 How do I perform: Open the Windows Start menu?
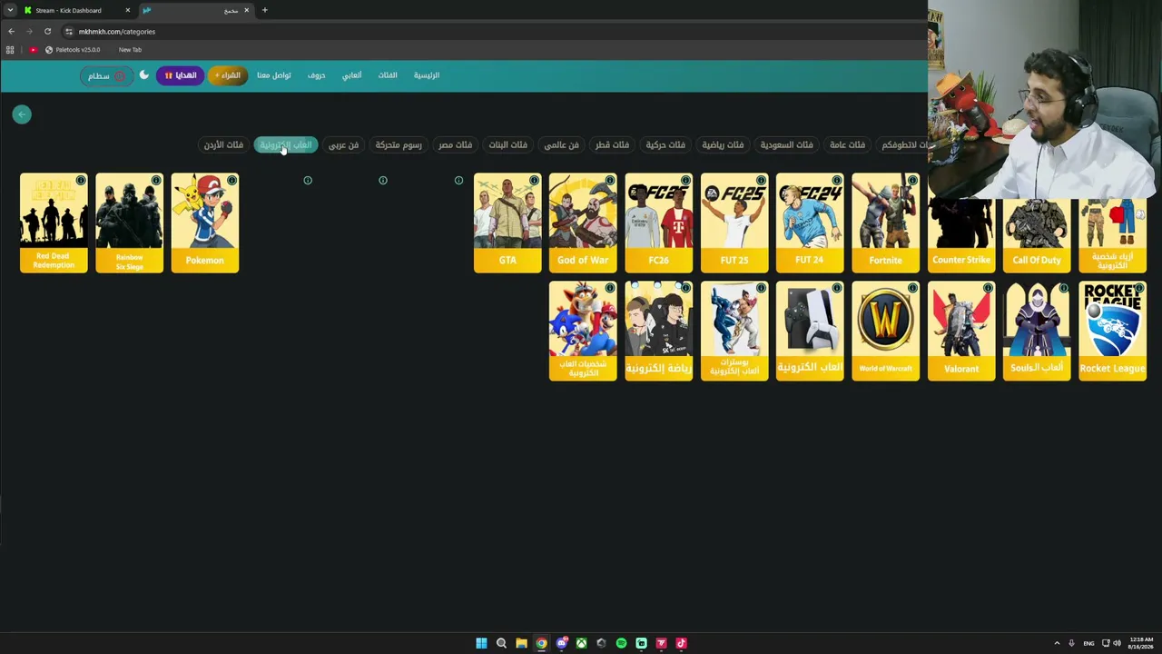(481, 643)
